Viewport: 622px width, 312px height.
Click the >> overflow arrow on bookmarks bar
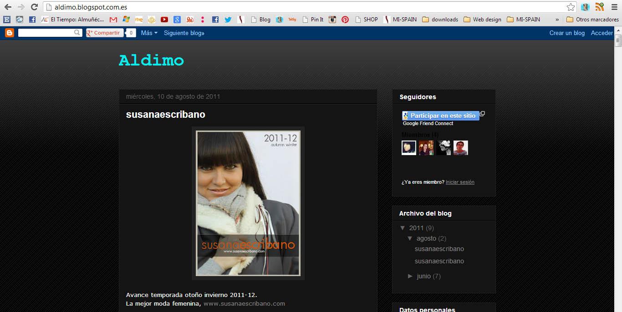[556, 20]
